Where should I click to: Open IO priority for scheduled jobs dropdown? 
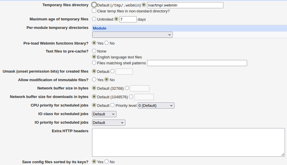[109, 123]
